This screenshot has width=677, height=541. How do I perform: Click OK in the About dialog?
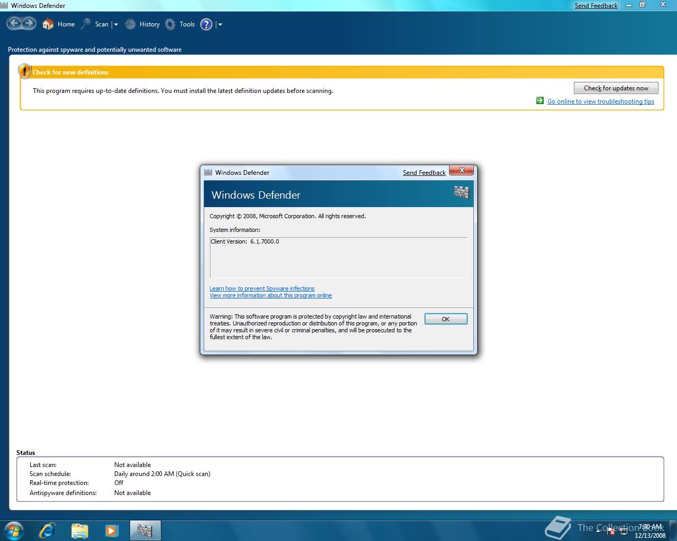coord(446,319)
